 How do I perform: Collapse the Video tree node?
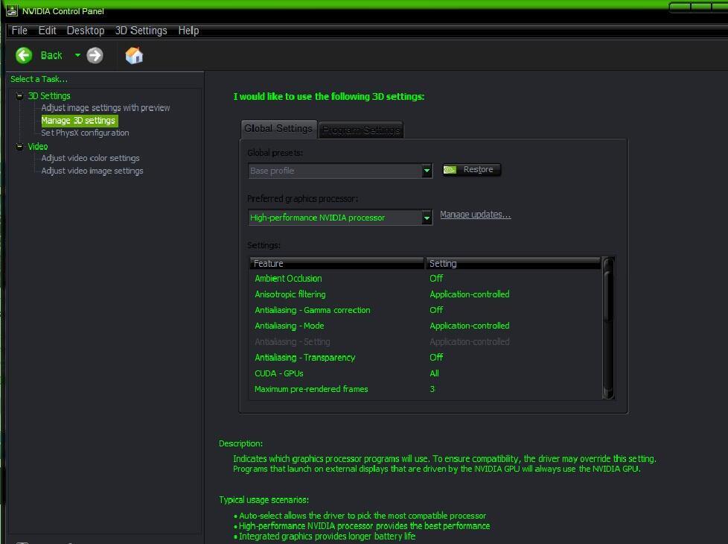click(x=19, y=147)
